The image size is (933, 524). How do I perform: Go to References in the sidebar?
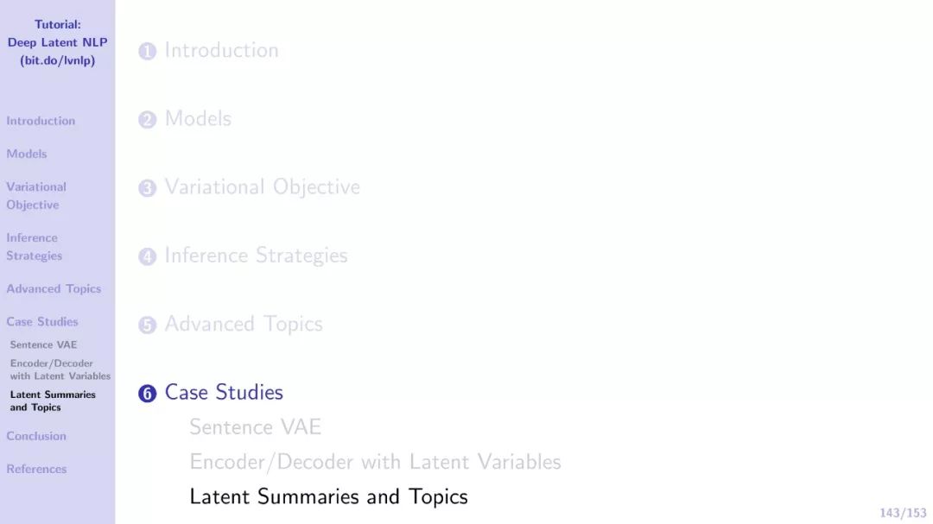[36, 469]
